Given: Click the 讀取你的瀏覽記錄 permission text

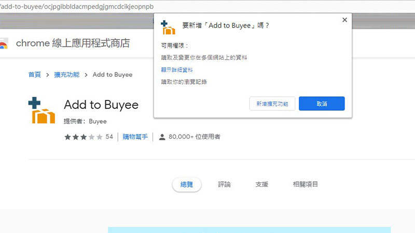Looking at the screenshot, I should tap(184, 82).
